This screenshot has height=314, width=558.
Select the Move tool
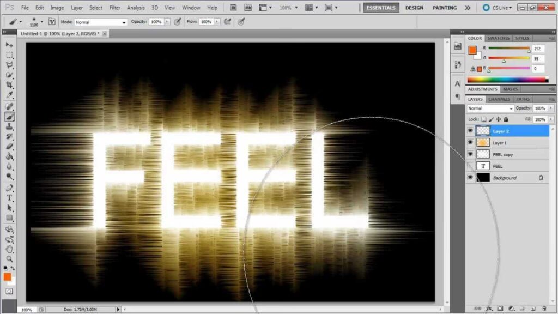pos(9,44)
